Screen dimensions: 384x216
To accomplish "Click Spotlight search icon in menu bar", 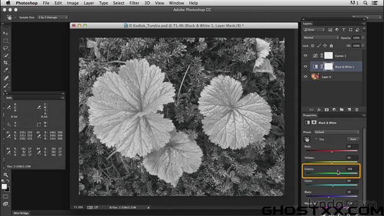I will click(365, 3).
